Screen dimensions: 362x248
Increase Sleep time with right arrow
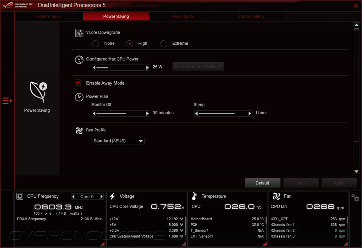250,113
